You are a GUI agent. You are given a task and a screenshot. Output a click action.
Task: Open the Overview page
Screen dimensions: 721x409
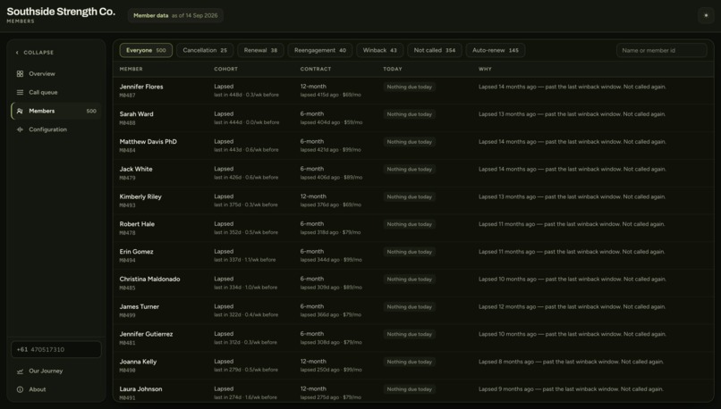coord(56,74)
